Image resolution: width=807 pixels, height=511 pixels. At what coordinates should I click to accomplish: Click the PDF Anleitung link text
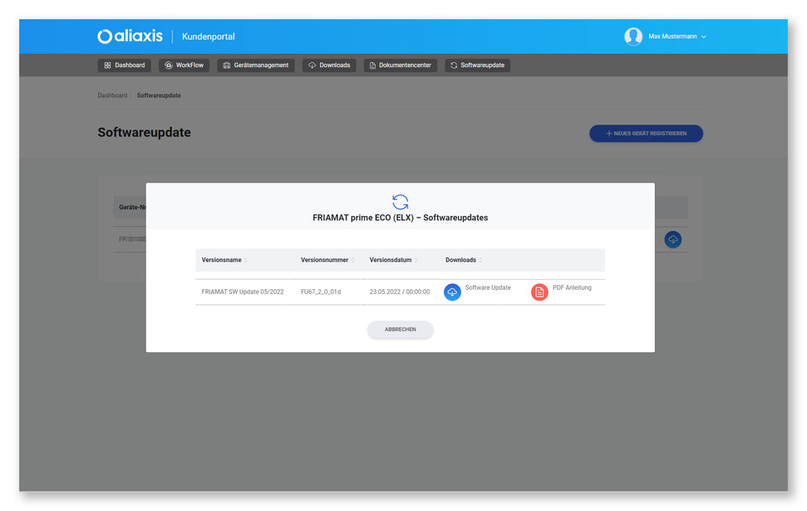pos(572,287)
